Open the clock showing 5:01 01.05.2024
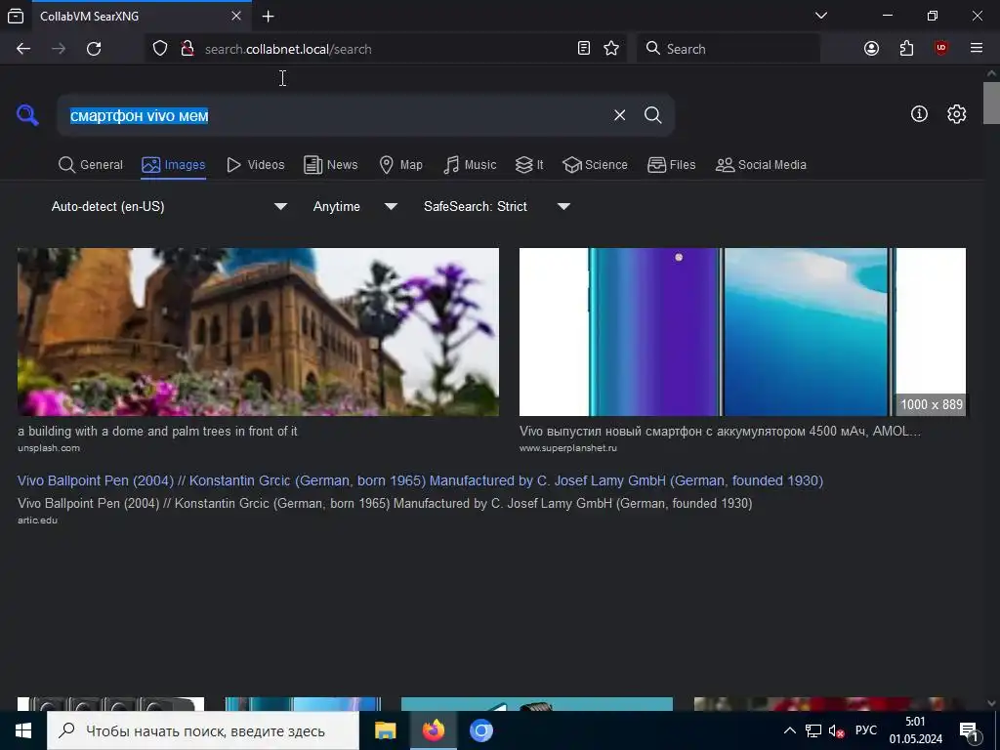The width and height of the screenshot is (1000, 750). 915,730
